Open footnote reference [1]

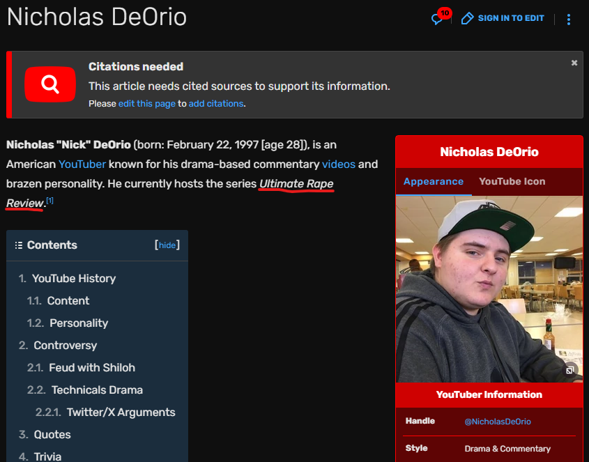pos(49,201)
